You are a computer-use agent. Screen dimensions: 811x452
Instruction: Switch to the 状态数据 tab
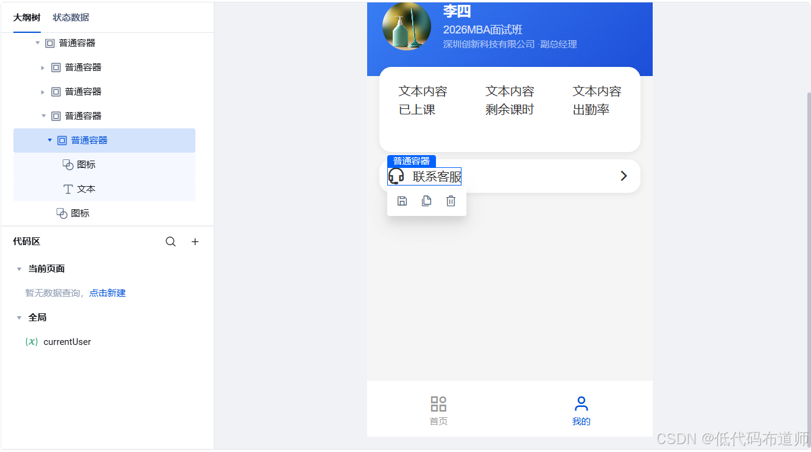(x=71, y=18)
